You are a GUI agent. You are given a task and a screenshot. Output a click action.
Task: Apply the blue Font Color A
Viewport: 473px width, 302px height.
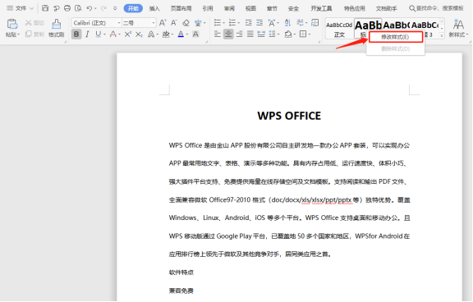[x=181, y=34]
